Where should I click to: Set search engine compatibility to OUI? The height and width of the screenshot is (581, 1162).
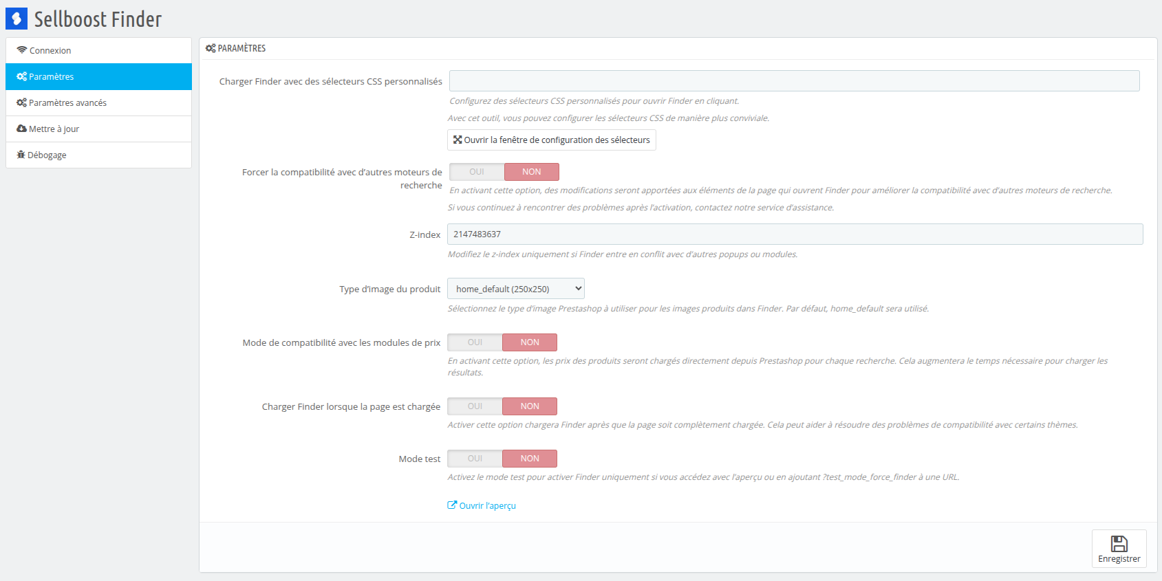point(477,172)
